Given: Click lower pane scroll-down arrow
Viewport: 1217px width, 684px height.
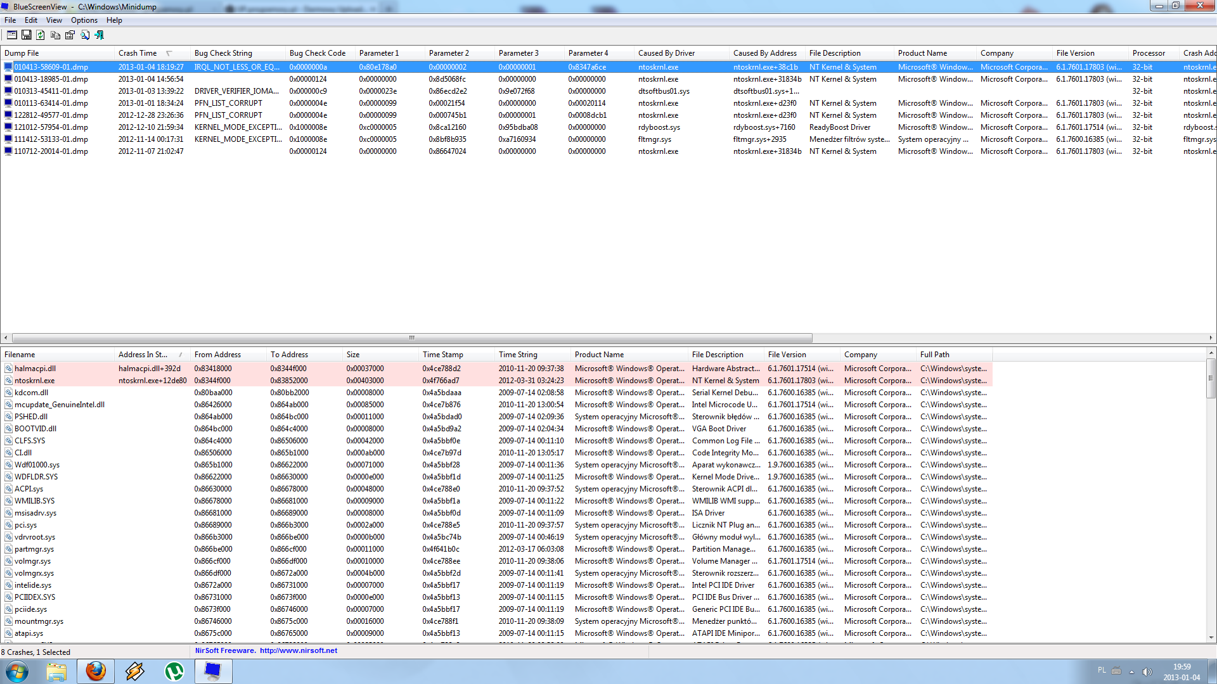Looking at the screenshot, I should [x=1211, y=637].
